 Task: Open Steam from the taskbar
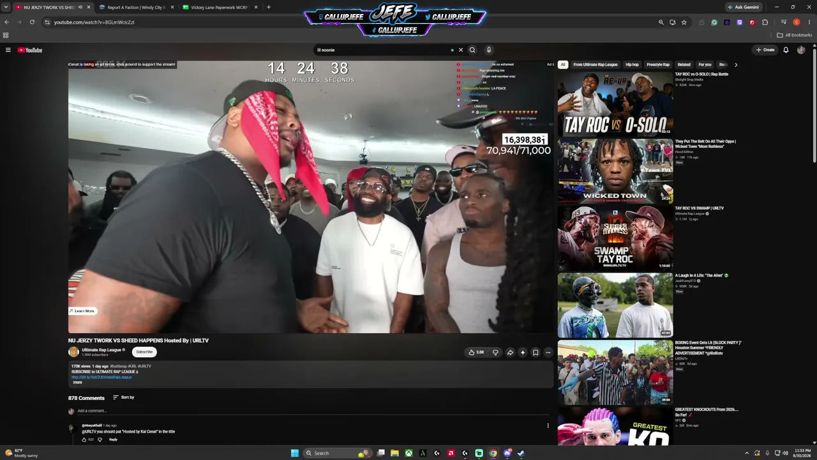(x=521, y=453)
